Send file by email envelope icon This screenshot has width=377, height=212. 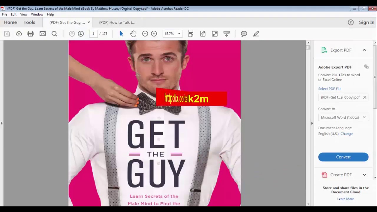click(x=43, y=34)
